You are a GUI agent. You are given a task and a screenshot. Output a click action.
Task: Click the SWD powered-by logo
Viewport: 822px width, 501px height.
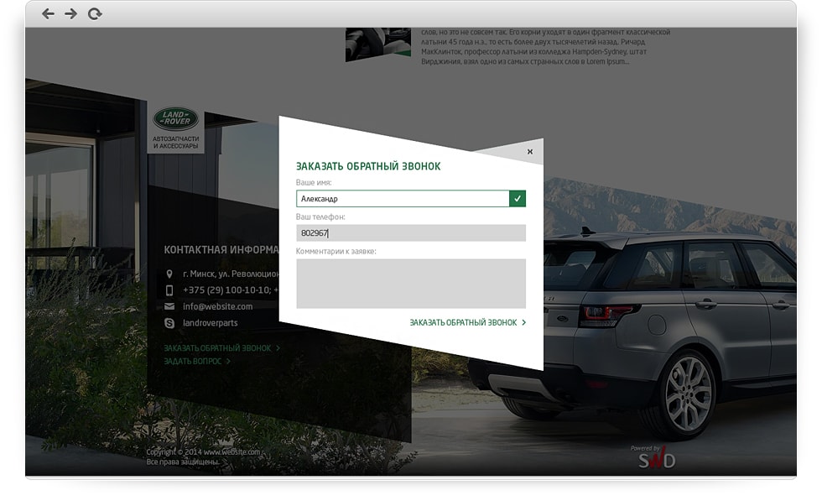(653, 458)
